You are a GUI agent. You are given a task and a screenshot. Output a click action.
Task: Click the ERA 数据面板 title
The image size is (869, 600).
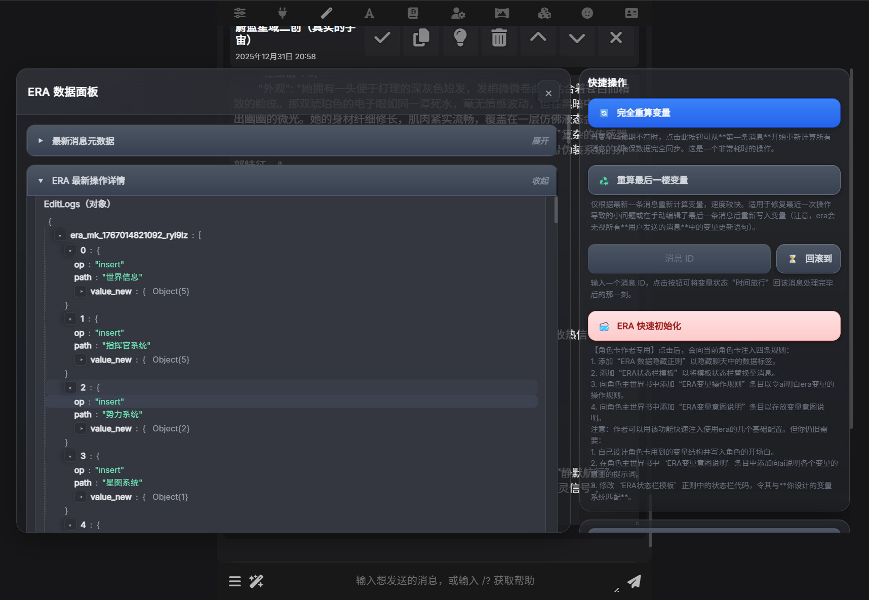(63, 92)
